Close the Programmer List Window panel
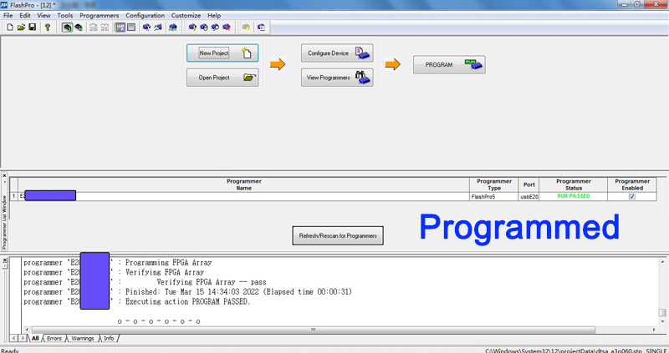This screenshot has width=669, height=353. pos(3,176)
